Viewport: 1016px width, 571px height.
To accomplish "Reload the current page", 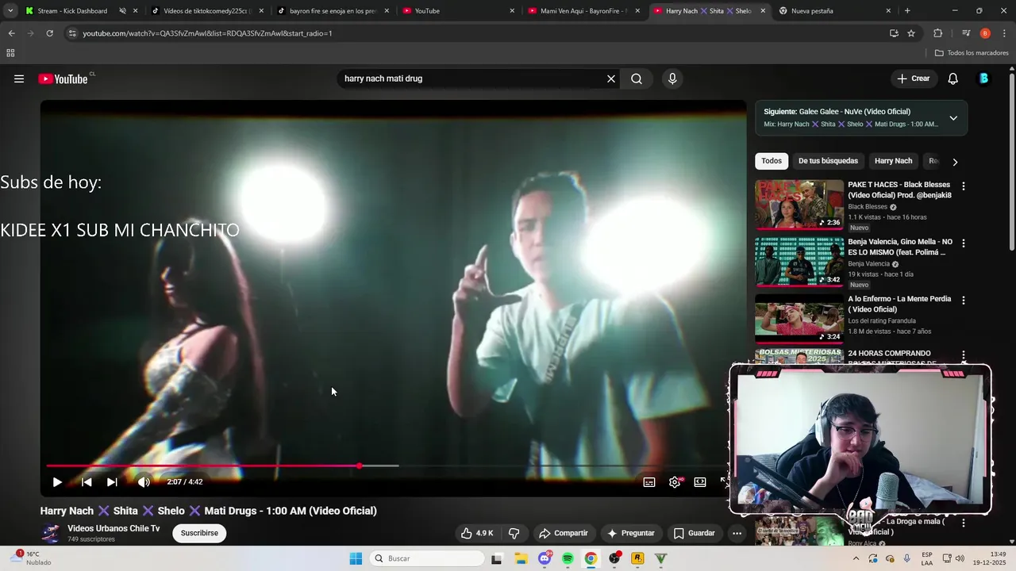I will pos(49,33).
